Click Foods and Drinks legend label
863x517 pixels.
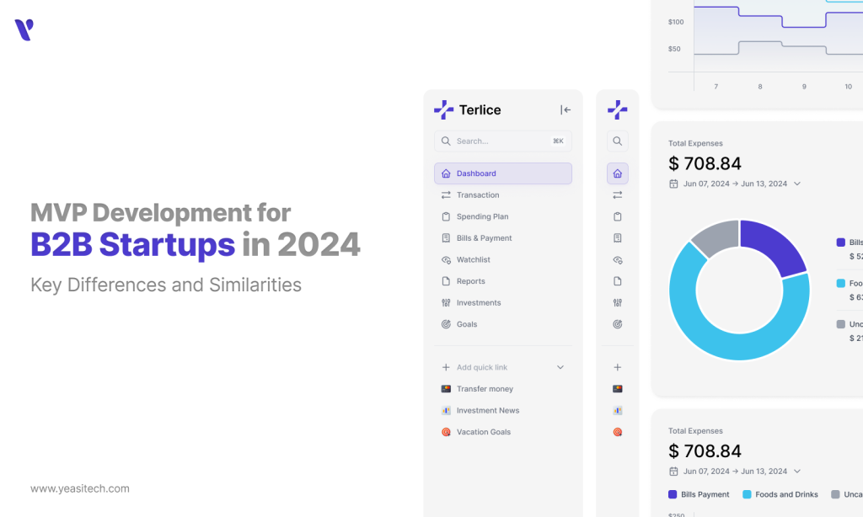[x=786, y=494]
